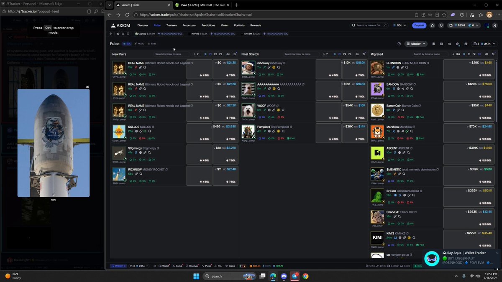Image resolution: width=502 pixels, height=282 pixels.
Task: Expand the Display dropdown
Action: click(416, 43)
